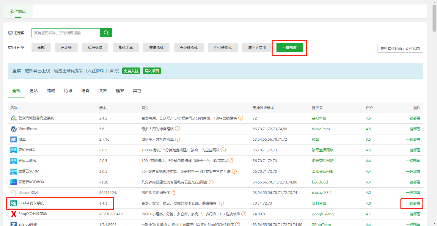This screenshot has height=226, width=437.
Task: Click the 评价 column header
Action: coord(369,108)
